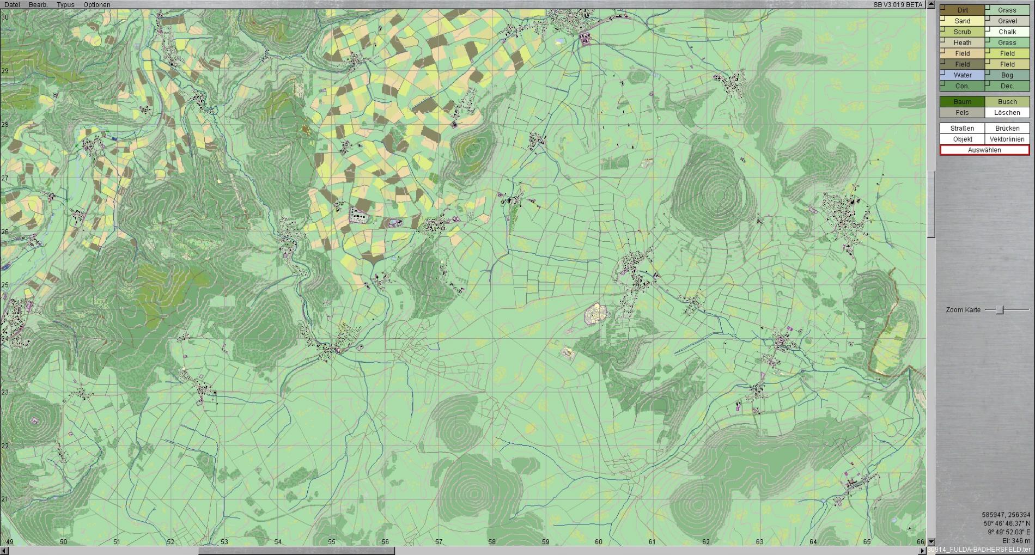
Task: Enable the checkbox on the Bog swatch
Action: click(x=988, y=72)
